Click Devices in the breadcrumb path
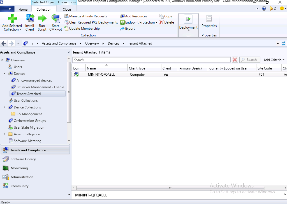Screen dimensions: 287x204 114,43
